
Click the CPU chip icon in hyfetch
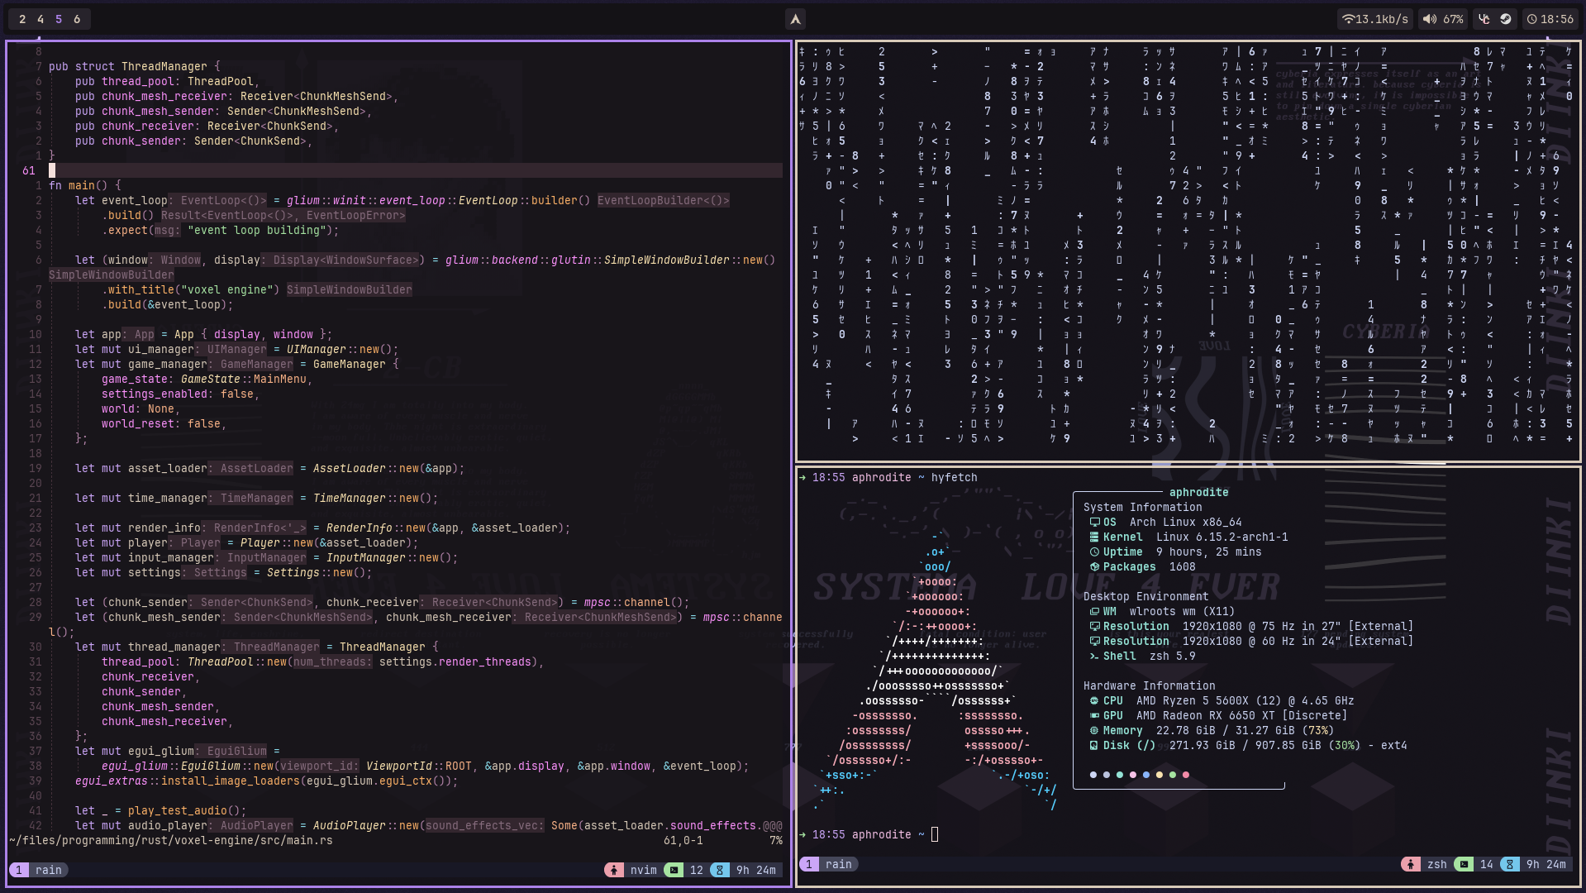pos(1094,701)
